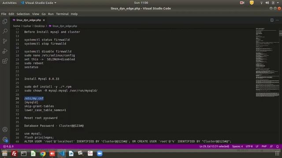Open the Help menu
282x158 pixels.
[74, 14]
